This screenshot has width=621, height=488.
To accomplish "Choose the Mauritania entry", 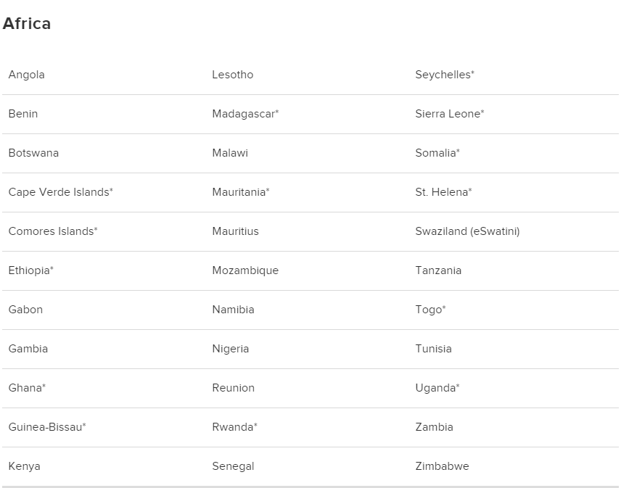I will [x=241, y=192].
